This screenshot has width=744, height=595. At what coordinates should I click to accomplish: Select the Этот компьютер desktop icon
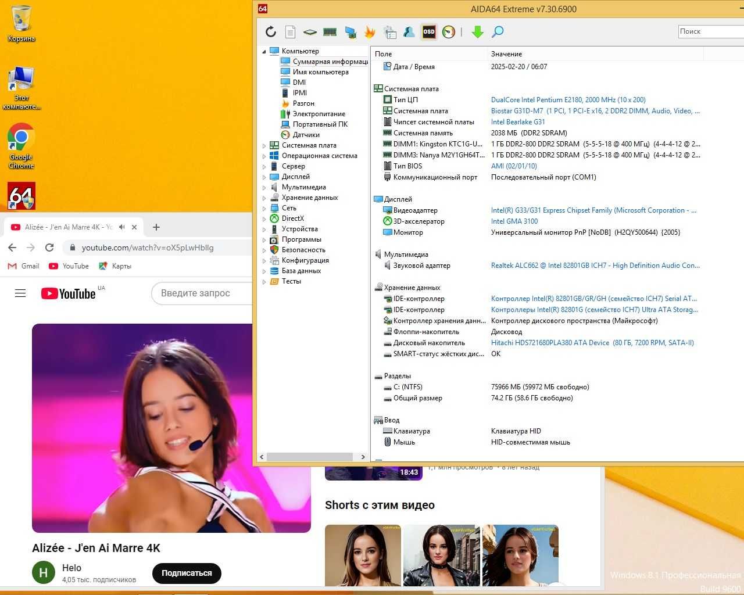tap(22, 87)
